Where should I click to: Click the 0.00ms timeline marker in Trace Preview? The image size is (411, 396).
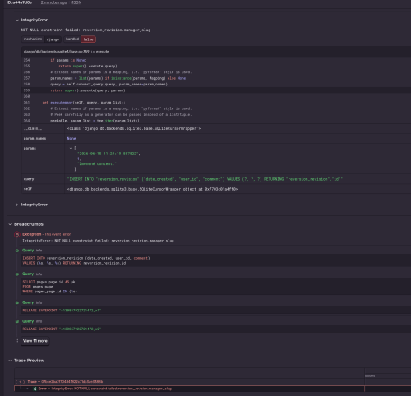(x=370, y=376)
